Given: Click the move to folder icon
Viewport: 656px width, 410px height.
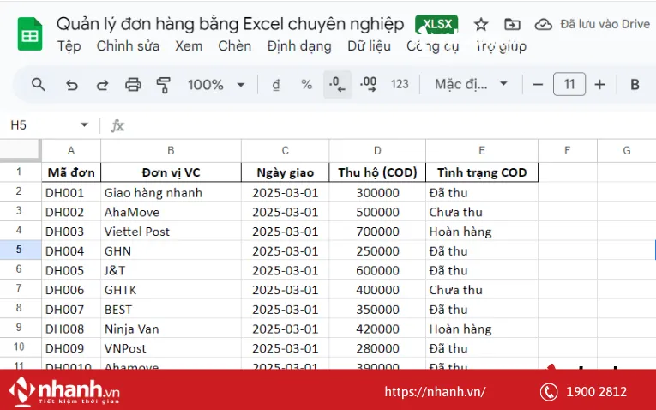Looking at the screenshot, I should click(x=512, y=24).
